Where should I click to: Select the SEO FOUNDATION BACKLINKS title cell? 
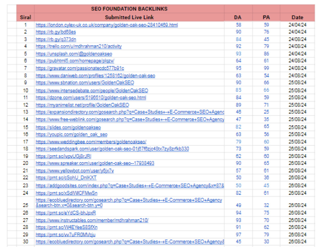(x=129, y=9)
